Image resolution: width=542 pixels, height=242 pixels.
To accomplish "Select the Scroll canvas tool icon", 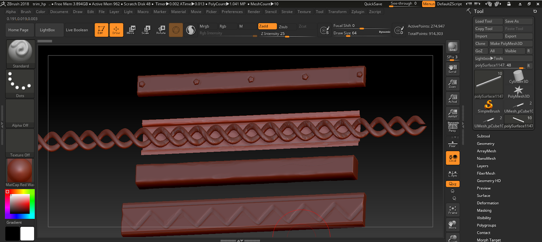I will click(453, 69).
